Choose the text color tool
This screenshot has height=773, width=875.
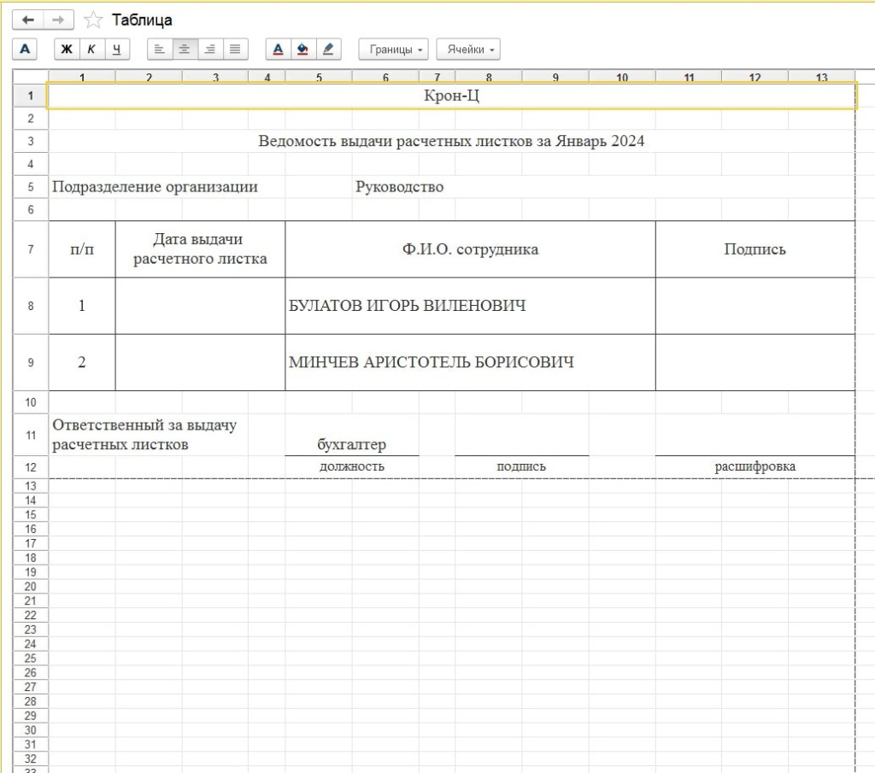click(x=278, y=49)
